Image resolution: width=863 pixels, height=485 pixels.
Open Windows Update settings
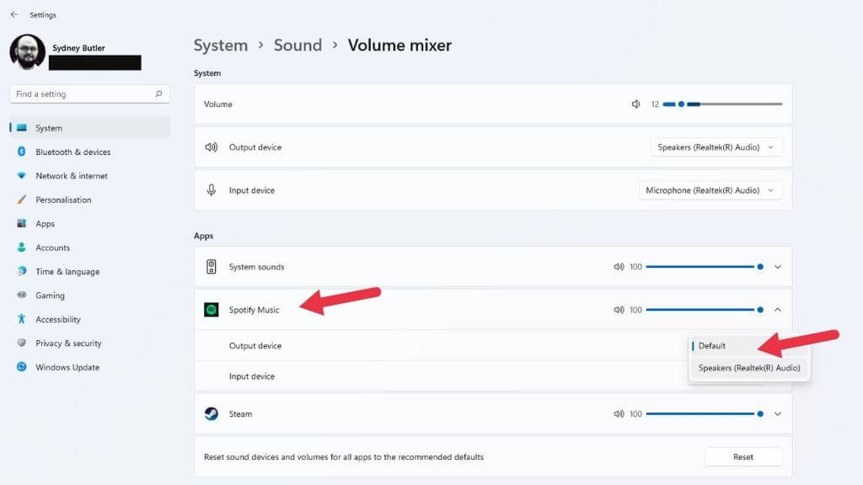pyautogui.click(x=67, y=367)
